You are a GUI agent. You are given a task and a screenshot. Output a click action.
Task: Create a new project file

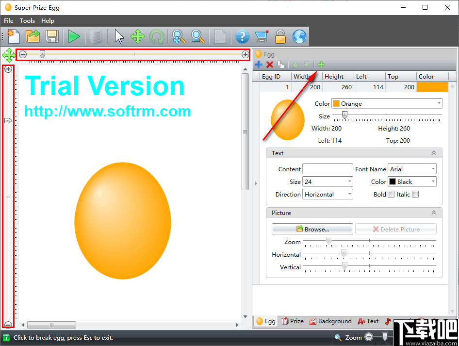(14, 36)
